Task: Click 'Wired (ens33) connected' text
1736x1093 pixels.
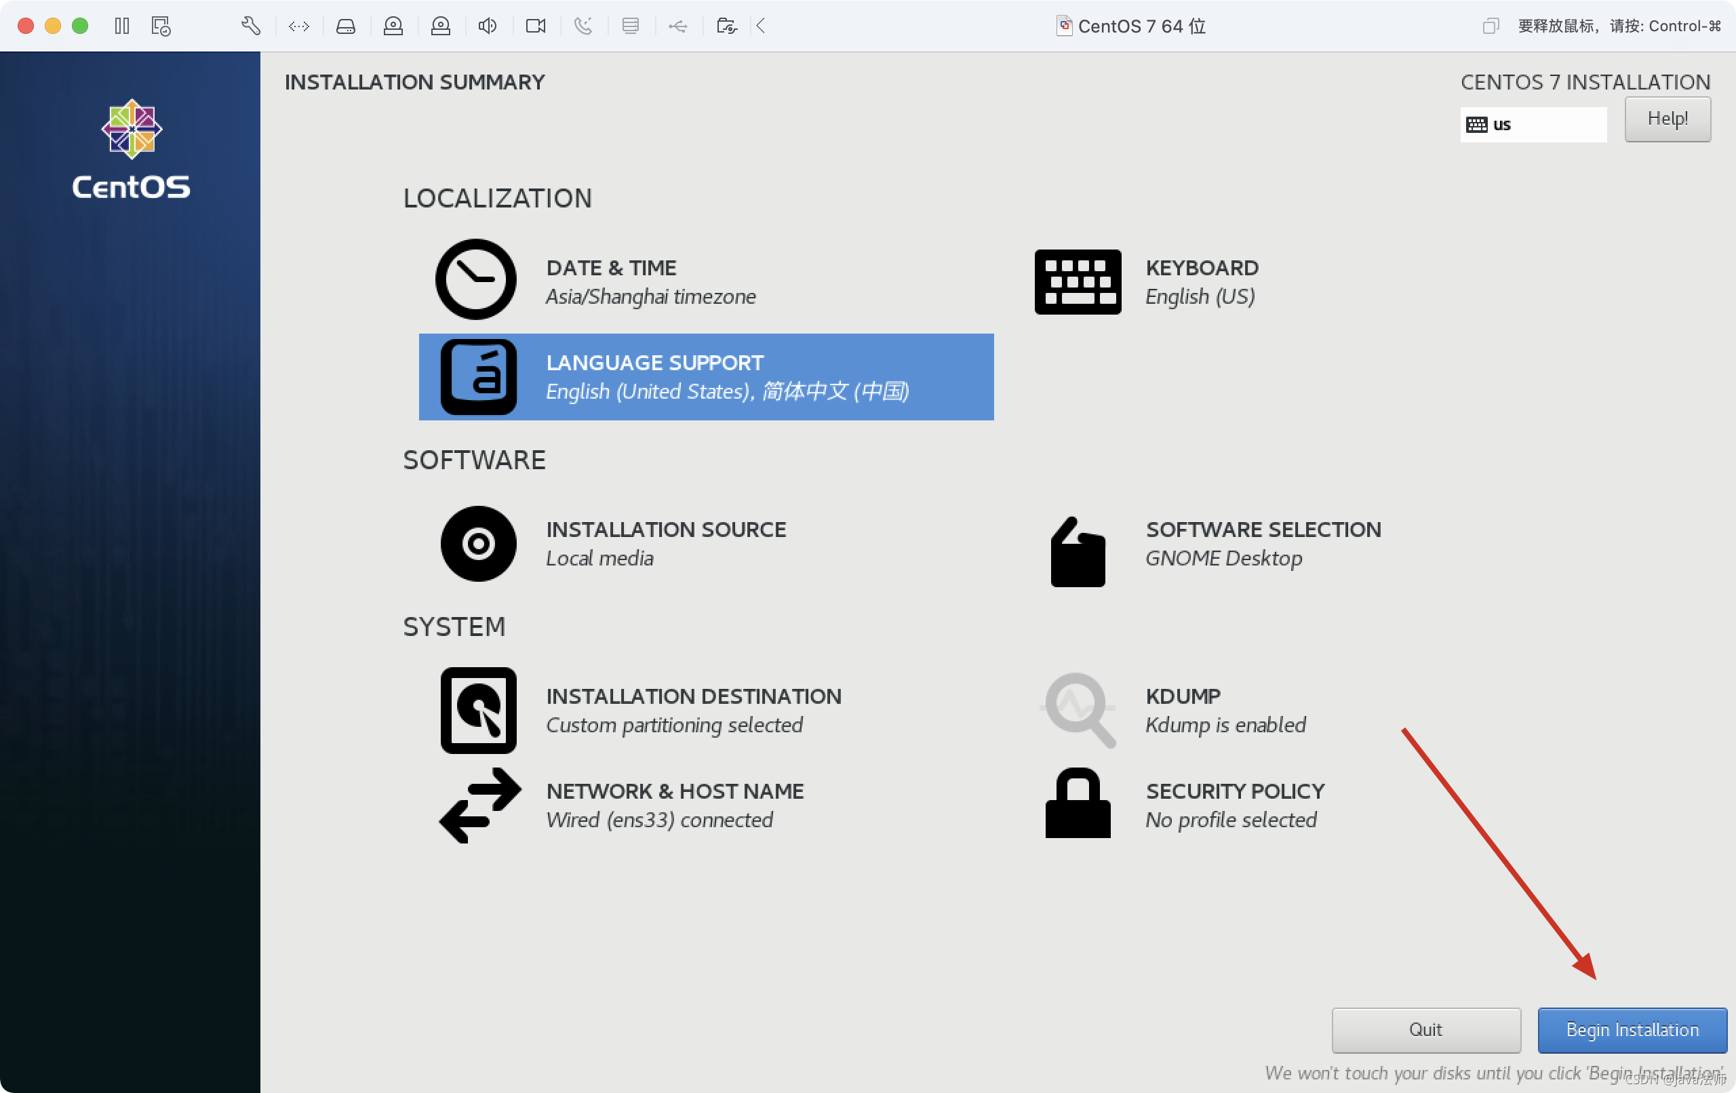Action: pyautogui.click(x=660, y=820)
